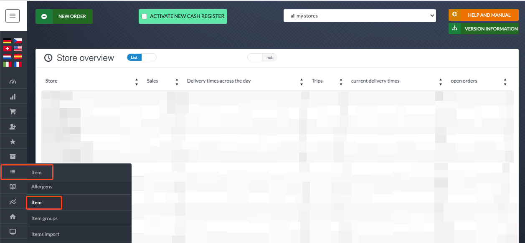Click the add-user sidebar icon
The image size is (525, 243).
tap(13, 127)
